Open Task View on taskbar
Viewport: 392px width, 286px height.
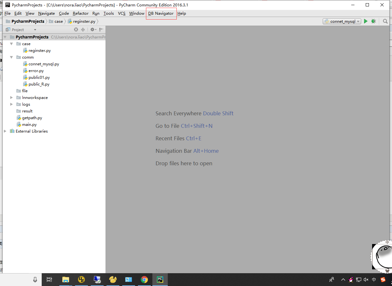coord(49,280)
